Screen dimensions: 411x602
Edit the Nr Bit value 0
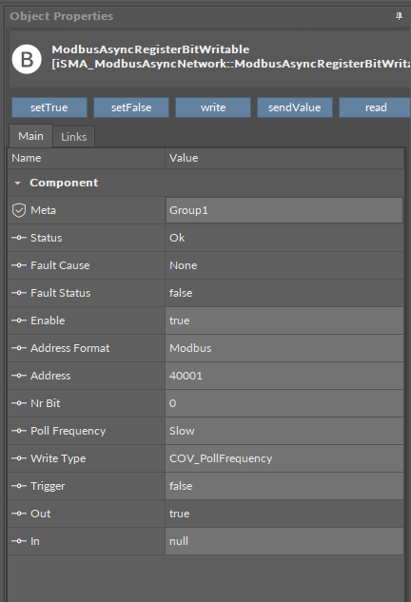coord(284,403)
